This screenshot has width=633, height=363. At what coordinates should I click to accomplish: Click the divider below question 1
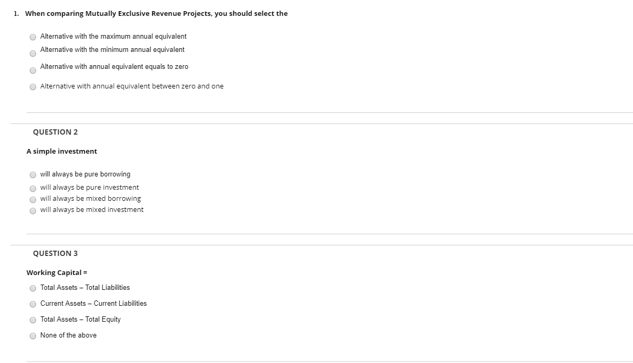(318, 112)
